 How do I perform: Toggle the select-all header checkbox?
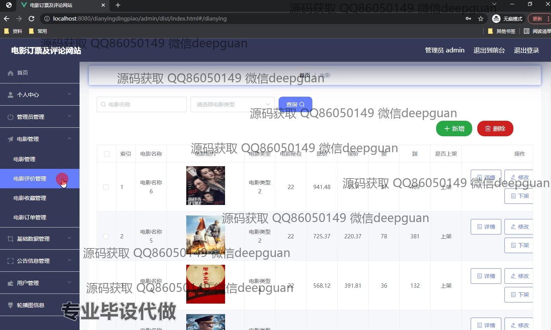pyautogui.click(x=107, y=154)
